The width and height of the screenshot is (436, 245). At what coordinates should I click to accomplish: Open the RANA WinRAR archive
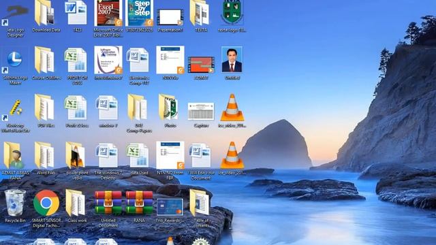tap(139, 207)
